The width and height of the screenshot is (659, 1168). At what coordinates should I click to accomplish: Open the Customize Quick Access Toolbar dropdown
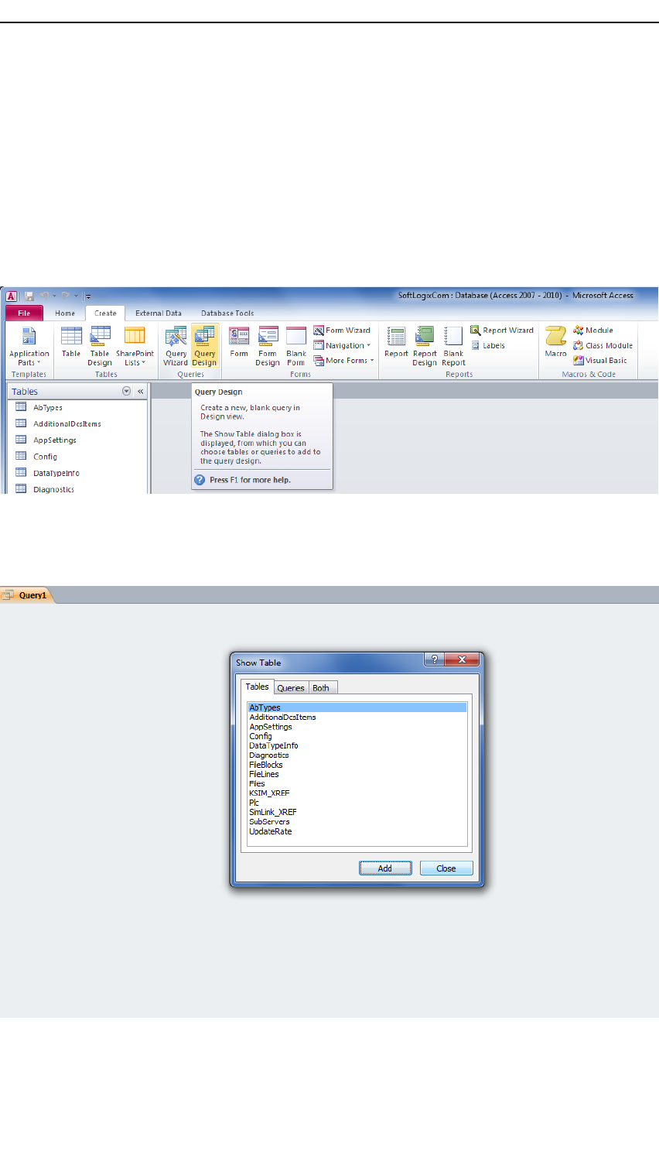pyautogui.click(x=88, y=296)
